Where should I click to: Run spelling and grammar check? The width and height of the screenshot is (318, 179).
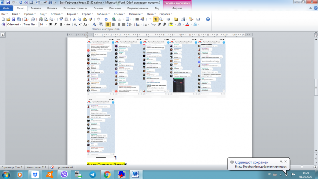[x=61, y=19]
